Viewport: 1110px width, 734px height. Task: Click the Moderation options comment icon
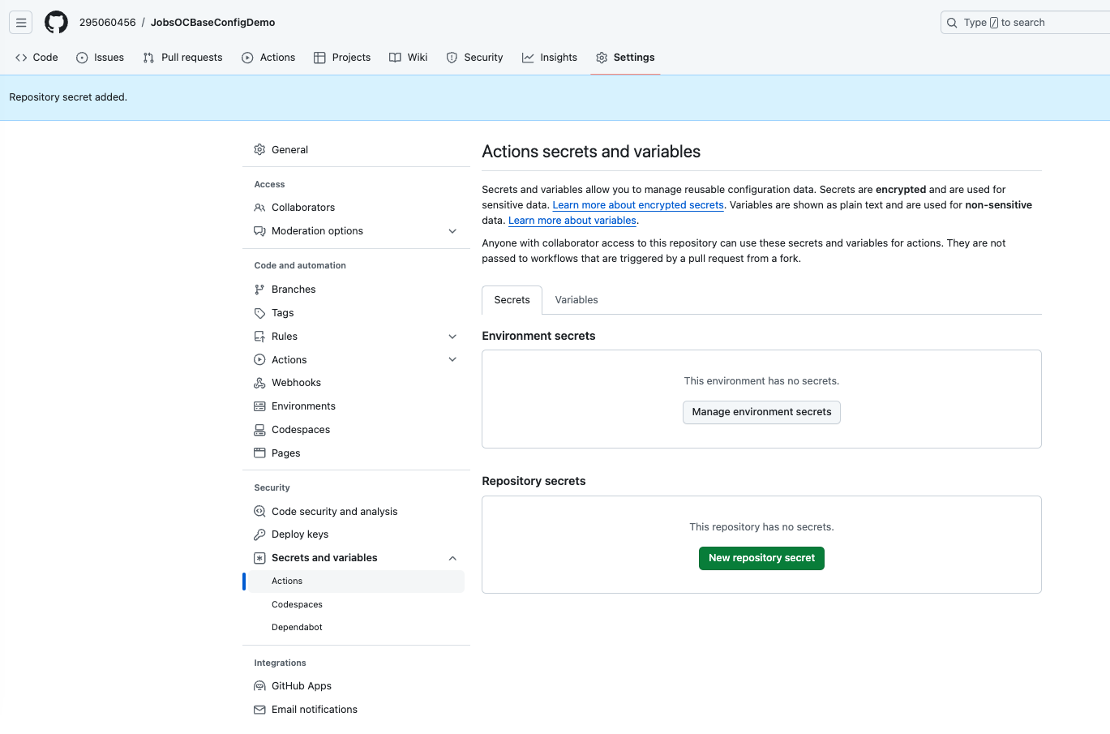pyautogui.click(x=259, y=231)
